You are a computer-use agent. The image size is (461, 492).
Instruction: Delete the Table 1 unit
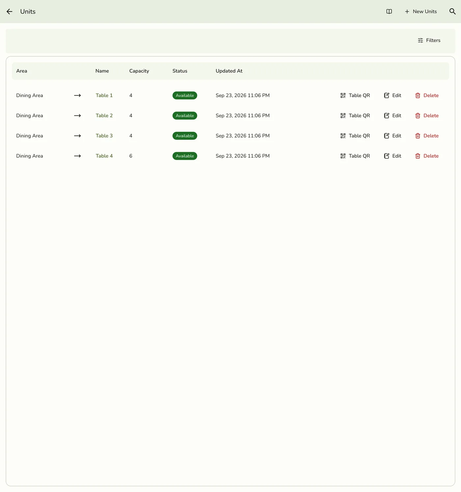pyautogui.click(x=427, y=96)
